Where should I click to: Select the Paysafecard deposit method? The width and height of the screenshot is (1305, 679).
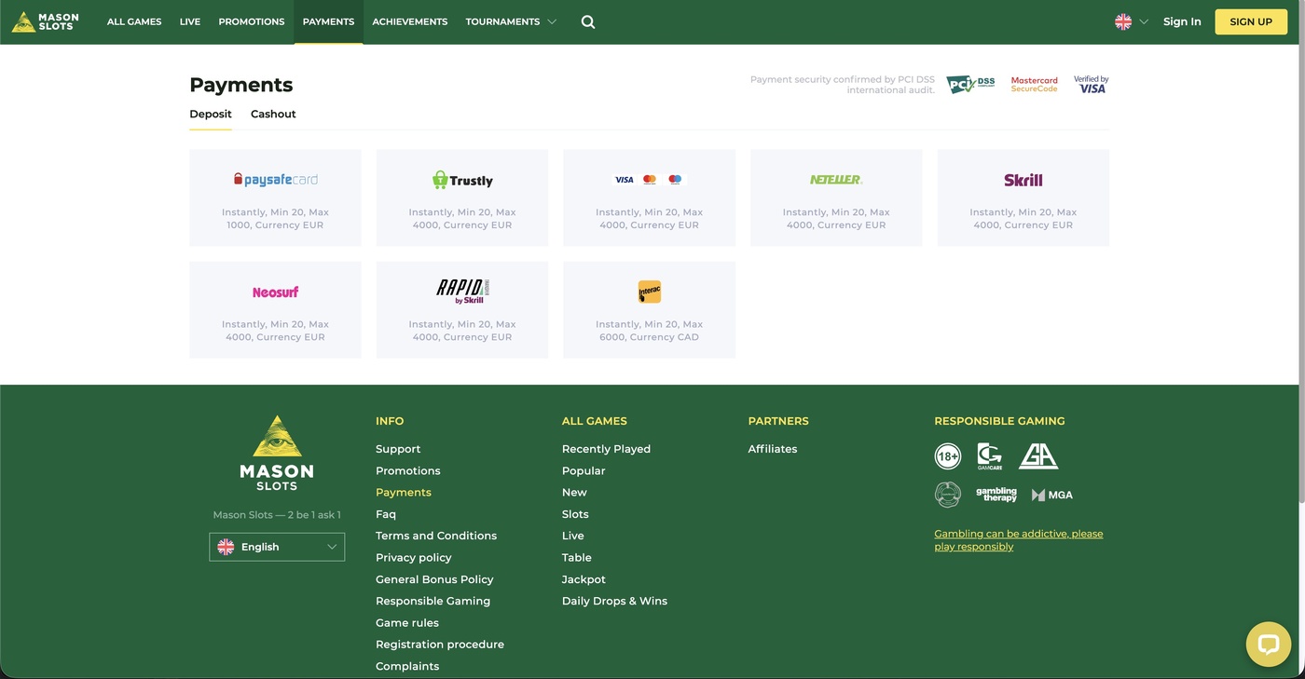(275, 197)
